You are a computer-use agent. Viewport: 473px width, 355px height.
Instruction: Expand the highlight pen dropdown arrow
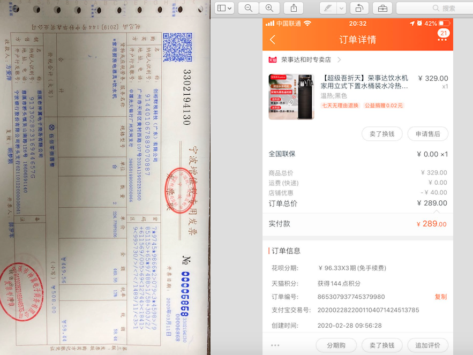(x=341, y=8)
